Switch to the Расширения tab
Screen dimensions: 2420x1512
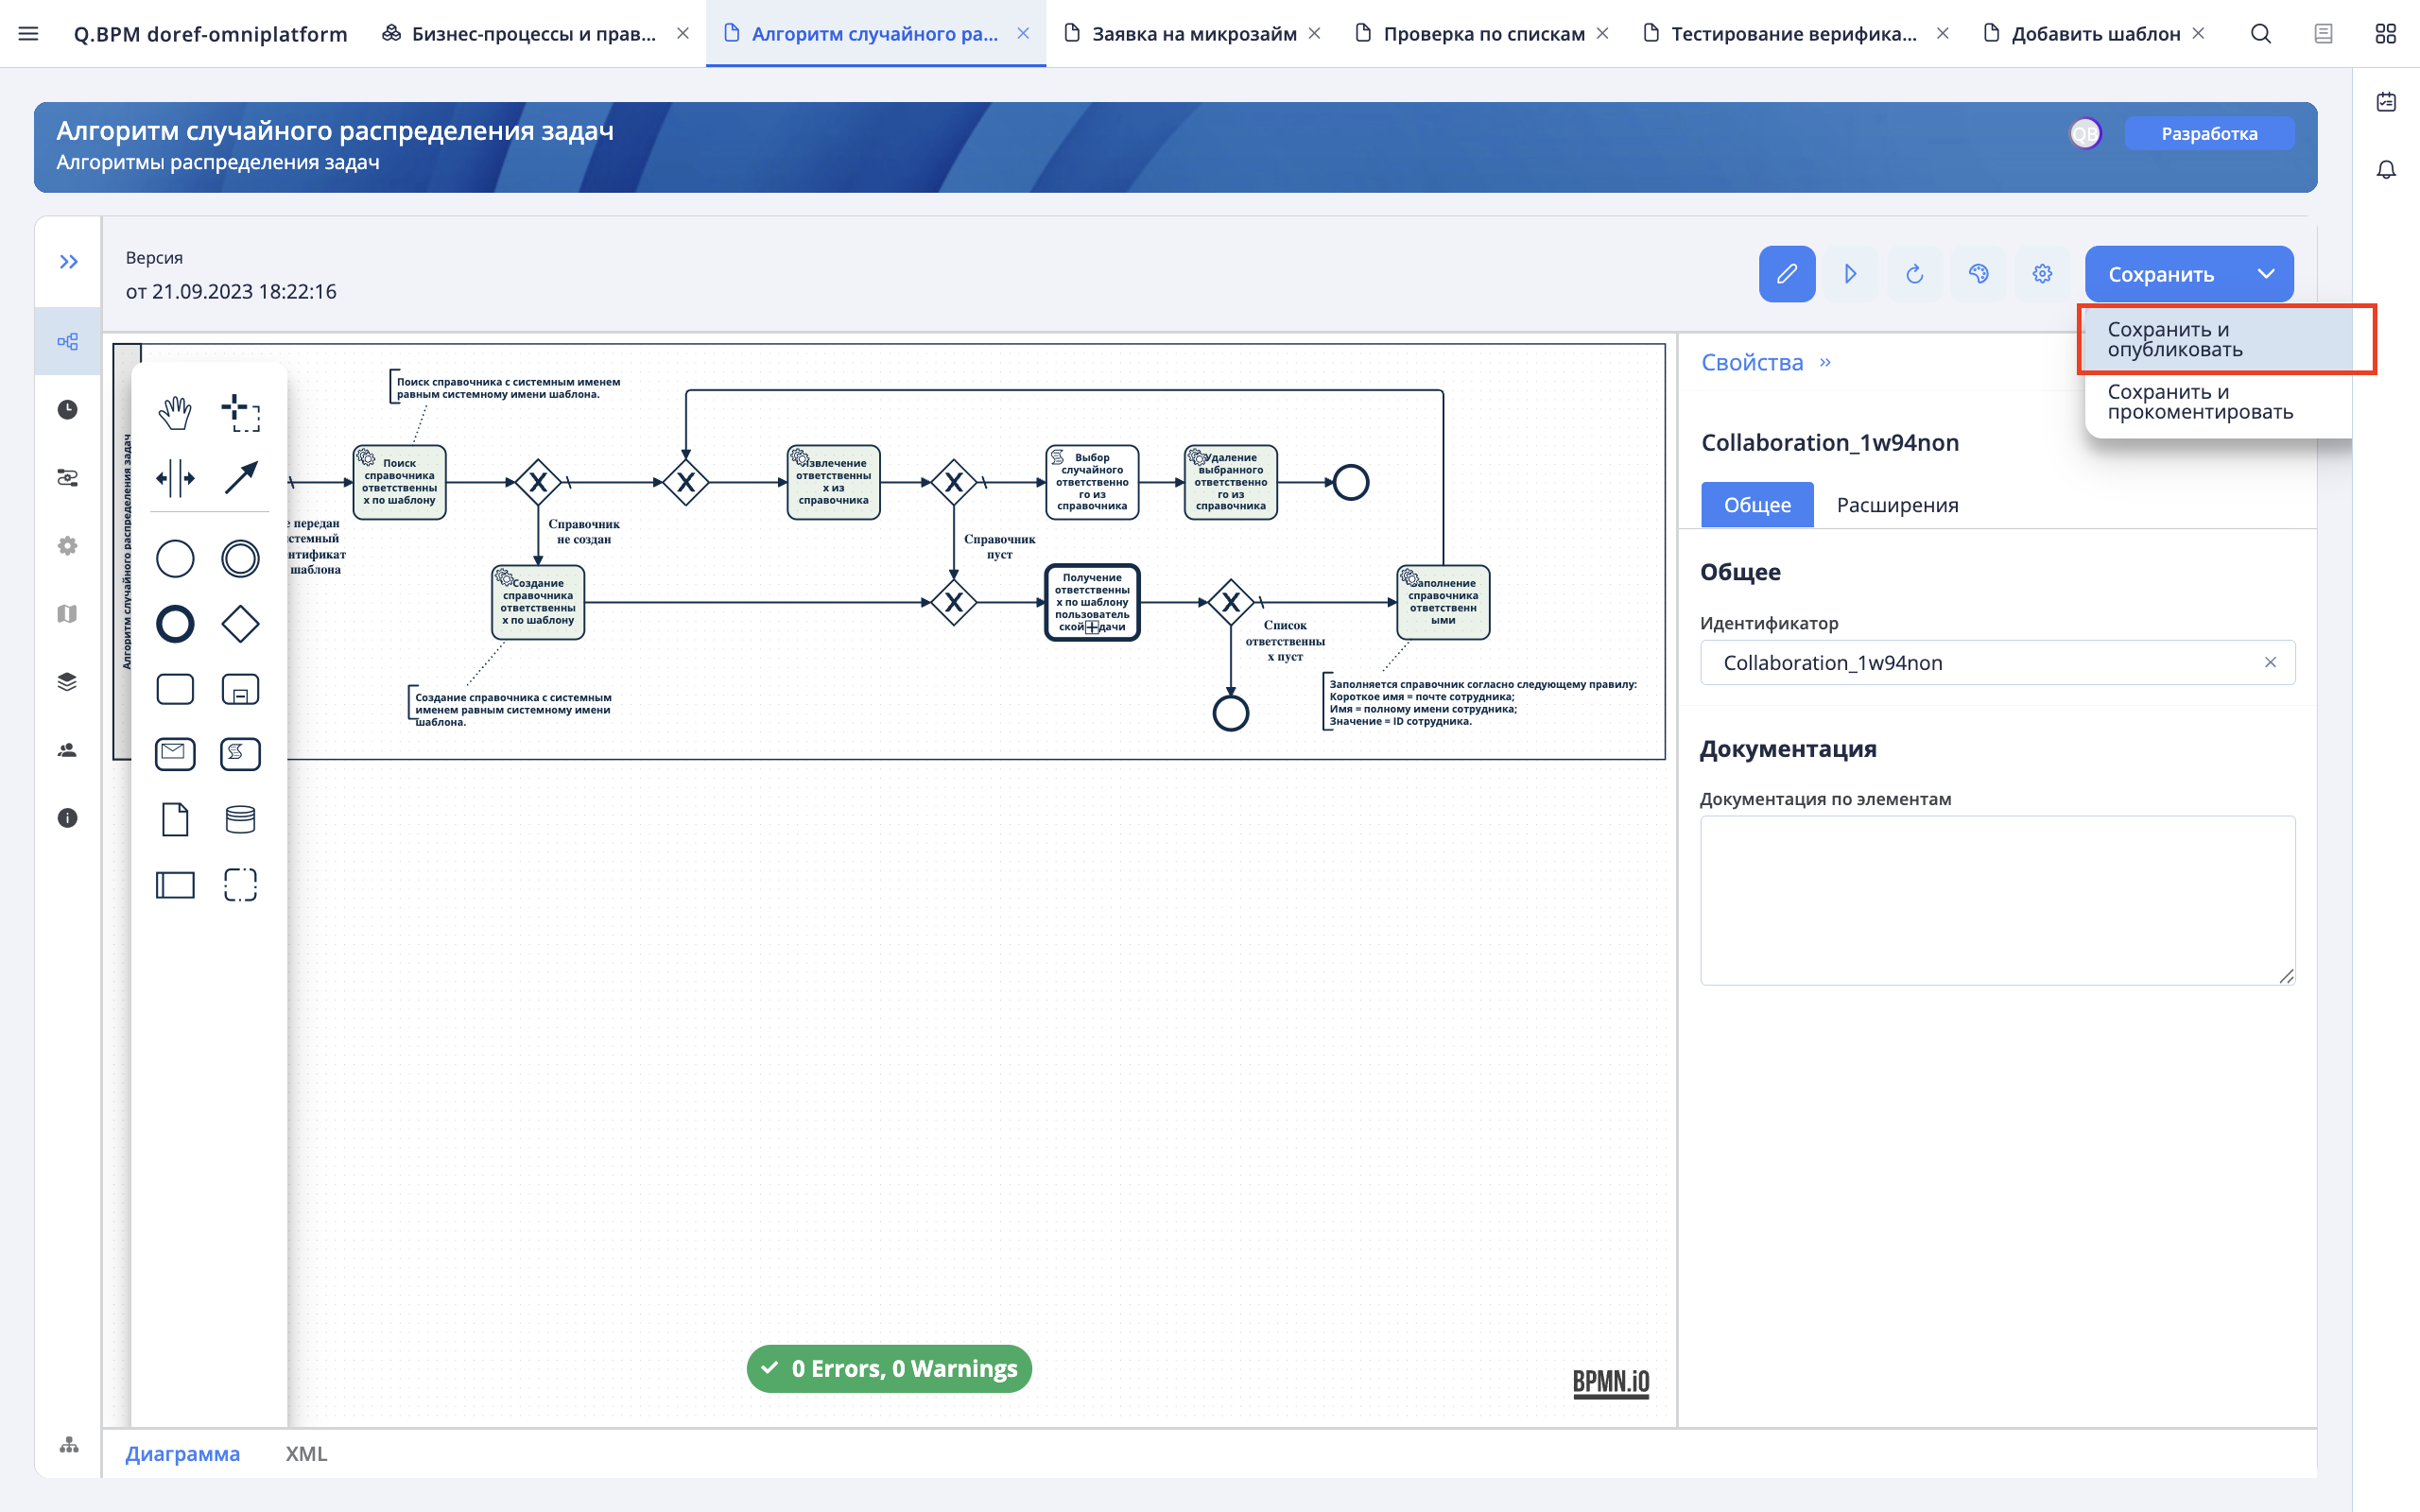tap(1897, 505)
